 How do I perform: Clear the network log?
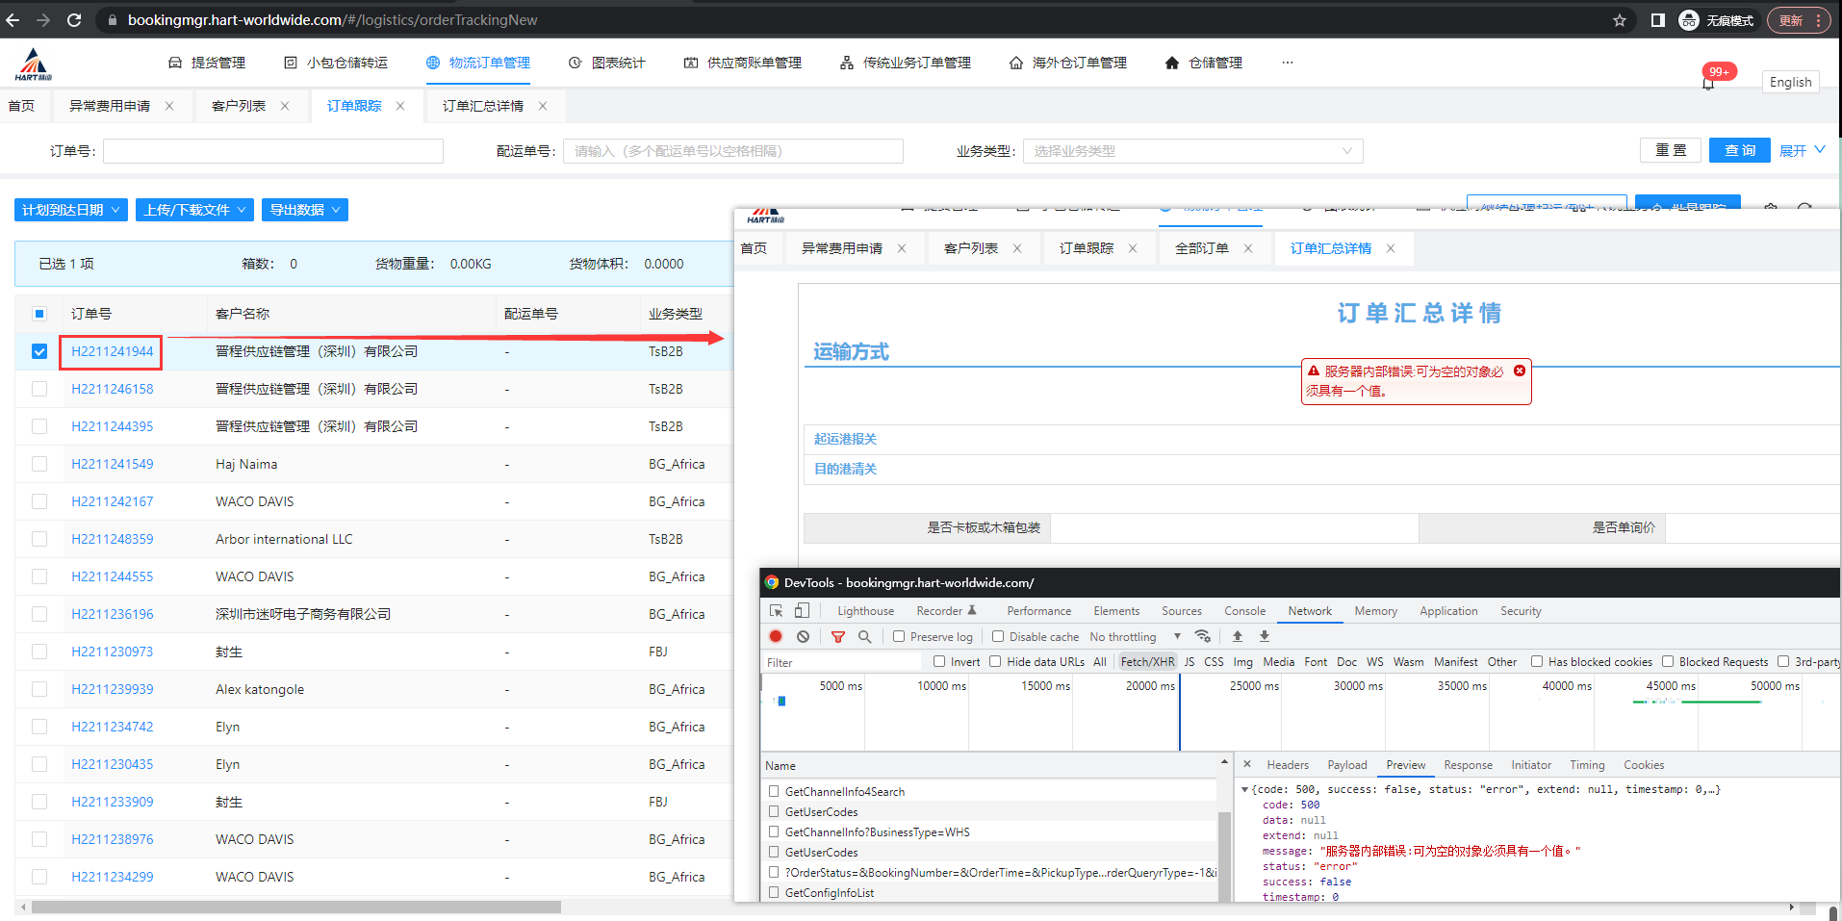pyautogui.click(x=803, y=636)
